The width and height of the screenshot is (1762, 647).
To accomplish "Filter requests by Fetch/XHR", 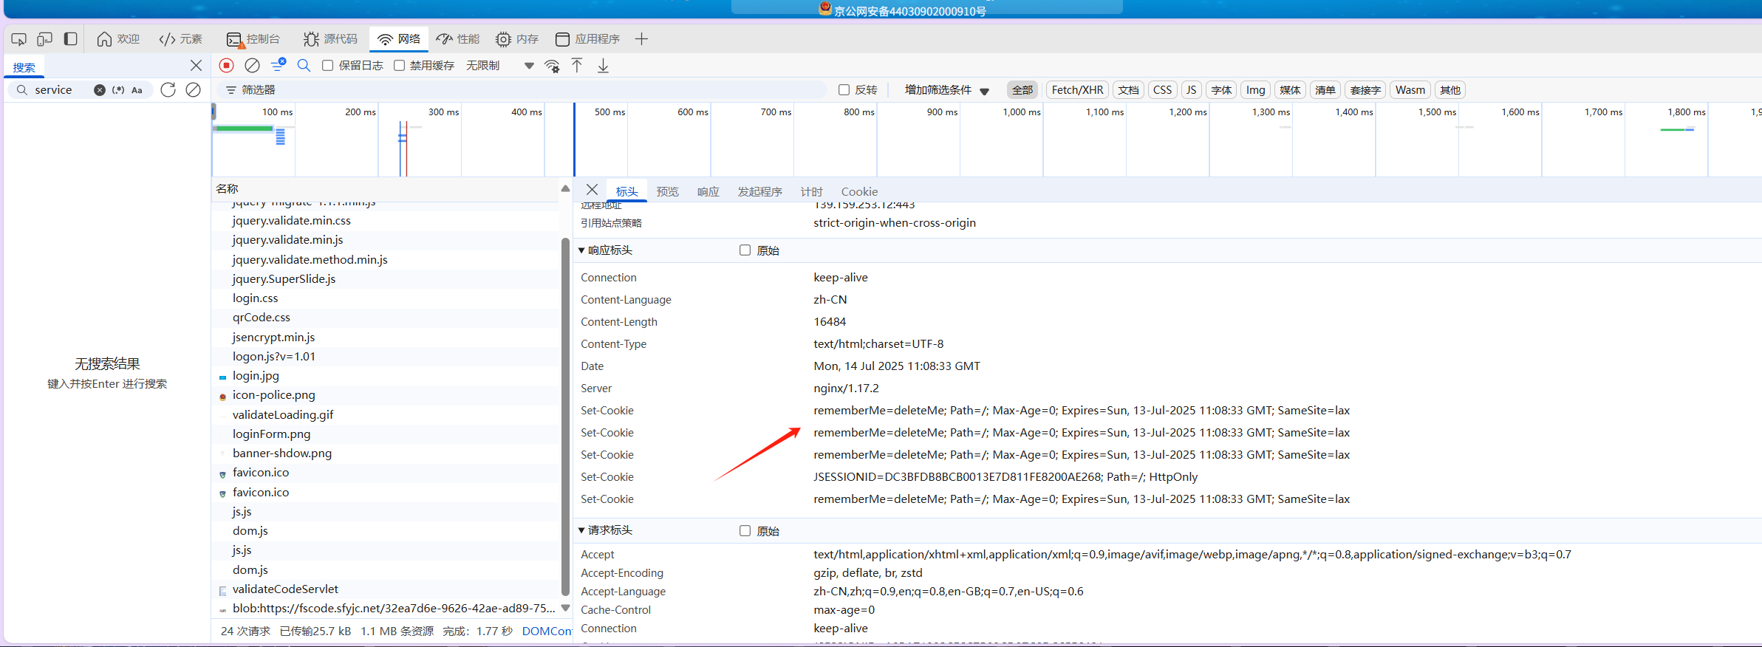I will point(1077,90).
